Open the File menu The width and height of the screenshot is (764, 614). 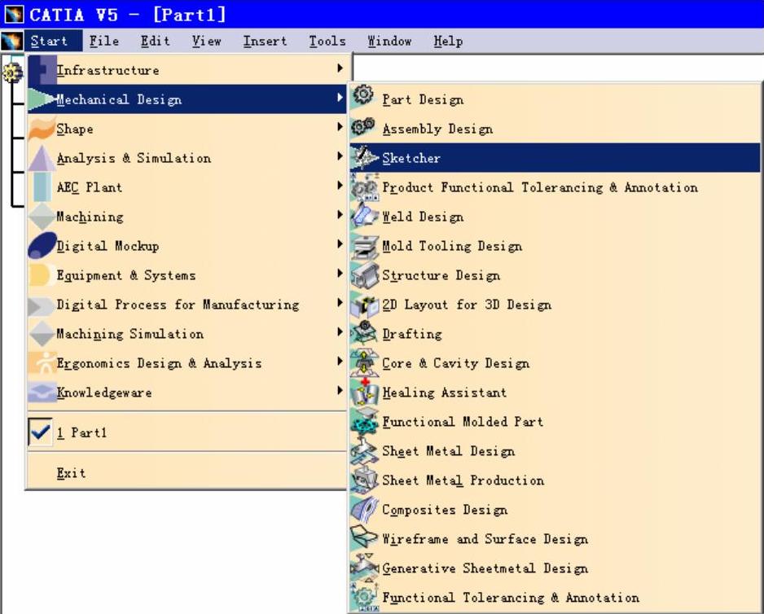103,41
